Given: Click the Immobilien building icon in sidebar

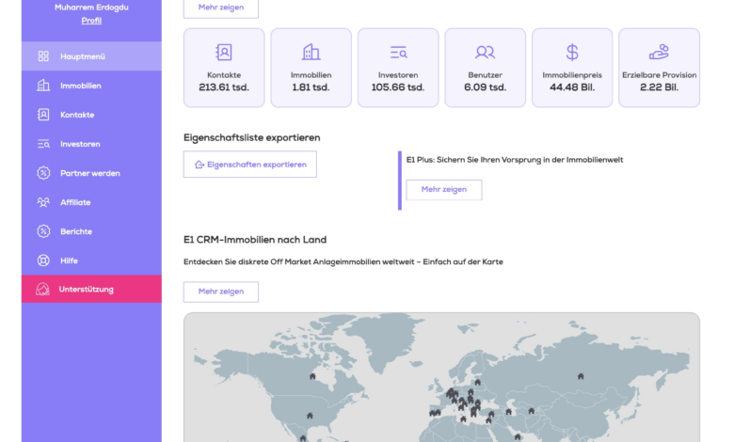Looking at the screenshot, I should coord(43,86).
